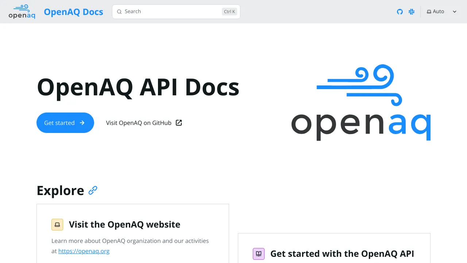467x263 pixels.
Task: Click the laptop icon on website card
Action: pyautogui.click(x=57, y=225)
